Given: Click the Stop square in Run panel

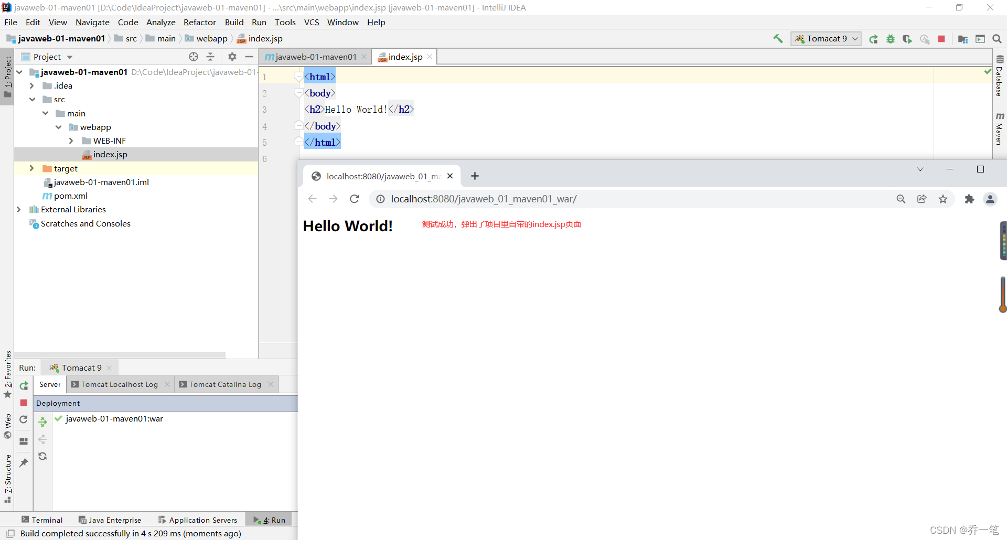Looking at the screenshot, I should pos(24,403).
